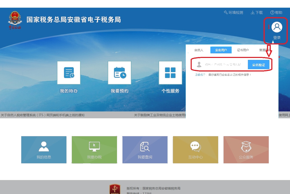Open 我的待办 icon tile
290x194 pixels.
(x=69, y=73)
